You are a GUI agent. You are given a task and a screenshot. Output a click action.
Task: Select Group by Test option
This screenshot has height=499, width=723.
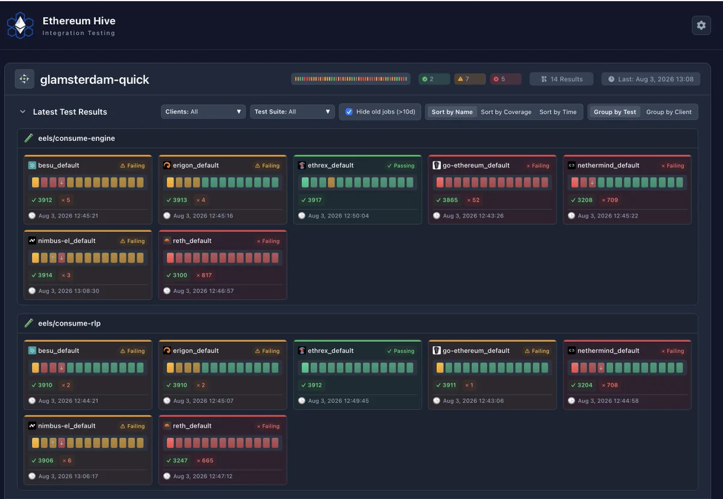[615, 111]
